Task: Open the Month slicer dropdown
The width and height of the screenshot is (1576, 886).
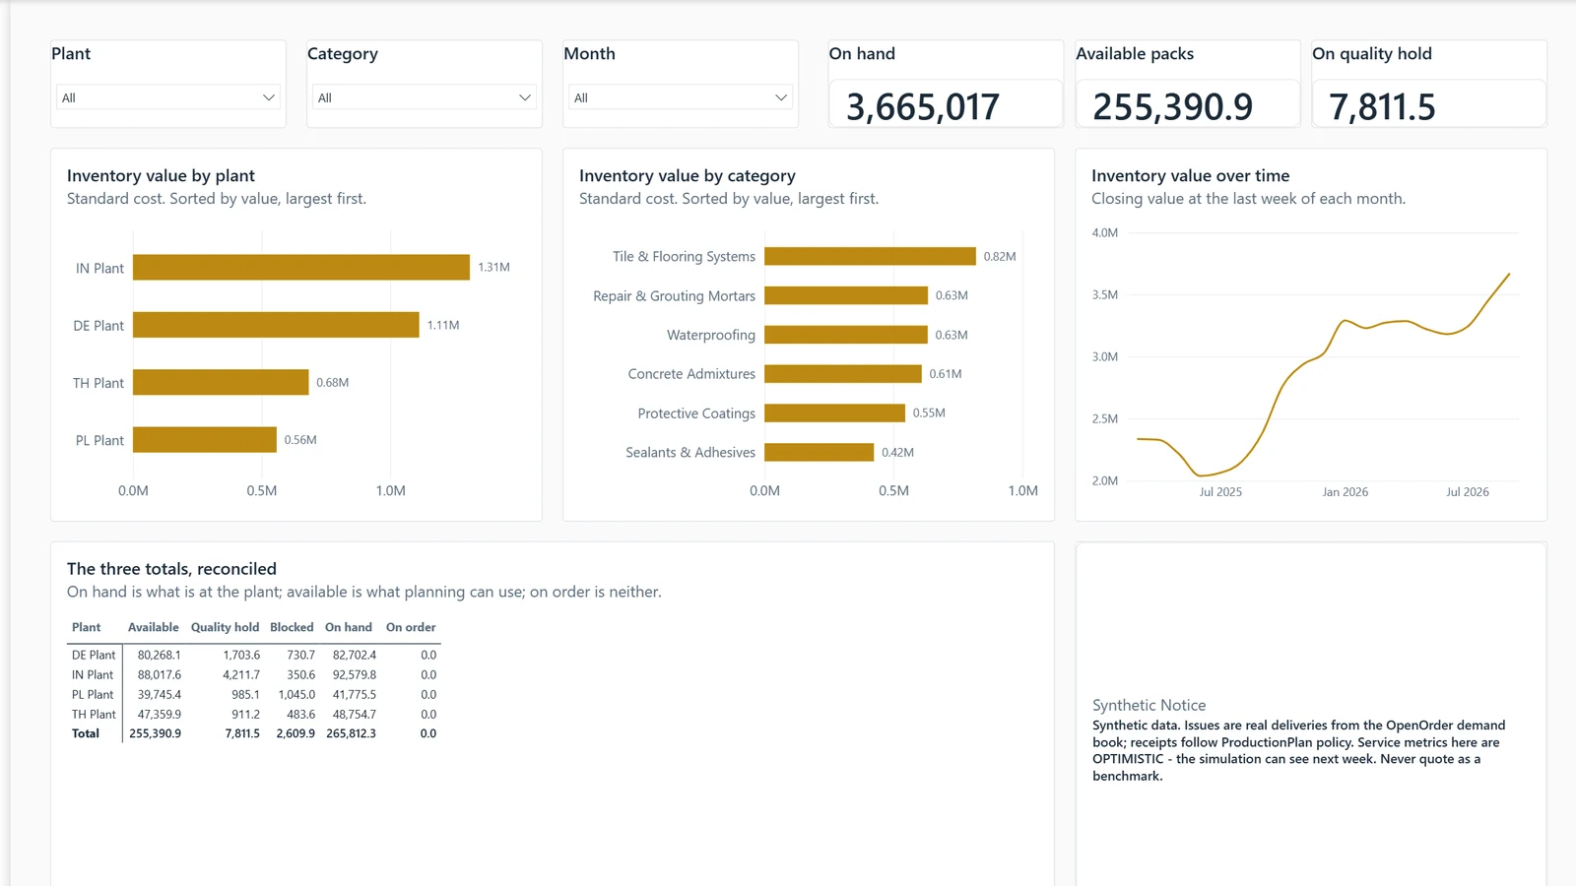Action: (681, 97)
